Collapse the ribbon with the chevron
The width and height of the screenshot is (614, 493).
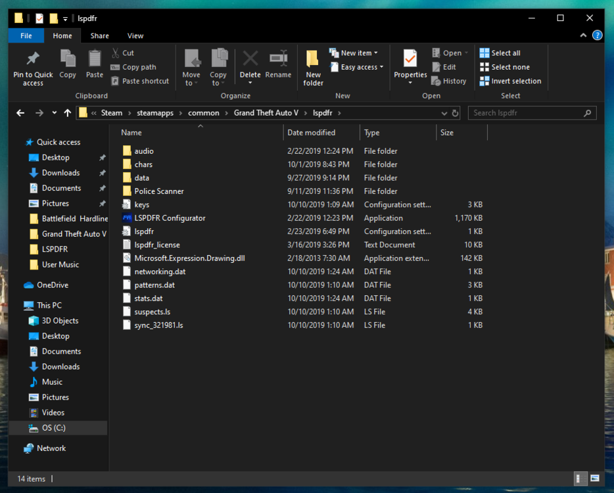584,35
